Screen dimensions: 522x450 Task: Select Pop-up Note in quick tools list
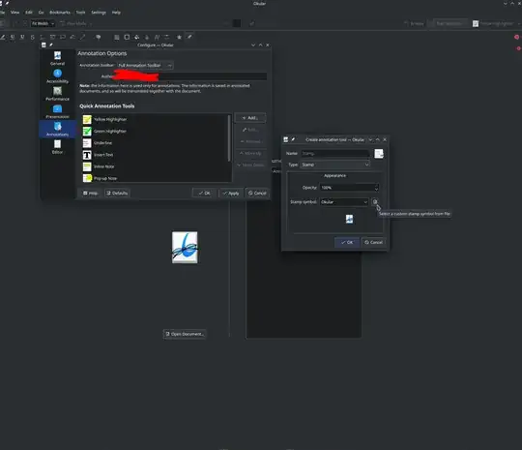155,178
